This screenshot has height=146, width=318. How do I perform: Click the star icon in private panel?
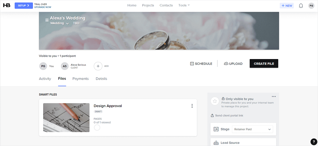[x=215, y=101]
